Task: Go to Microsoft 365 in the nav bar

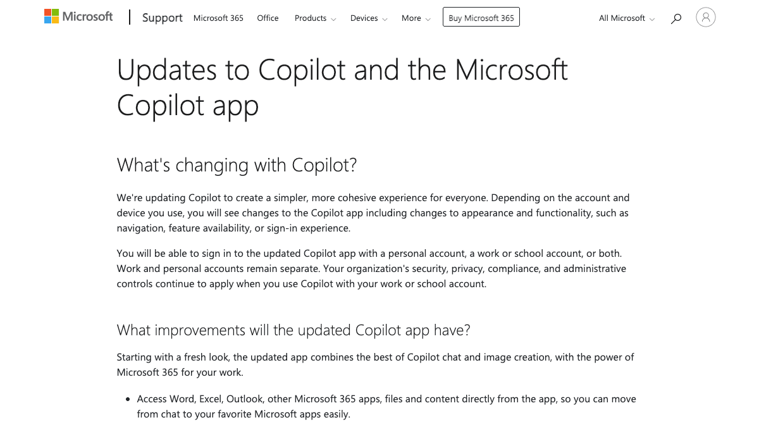Action: (x=218, y=18)
